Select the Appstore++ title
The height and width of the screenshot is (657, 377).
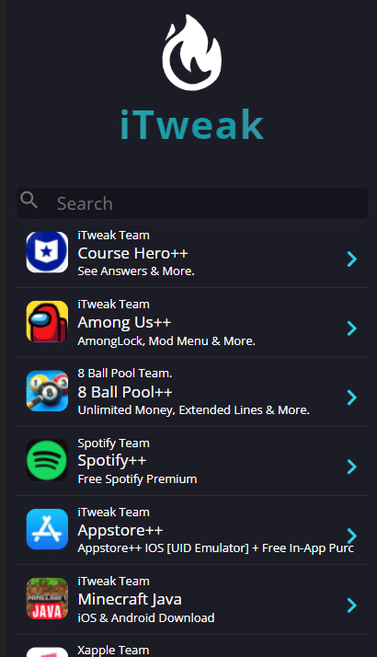click(x=120, y=530)
